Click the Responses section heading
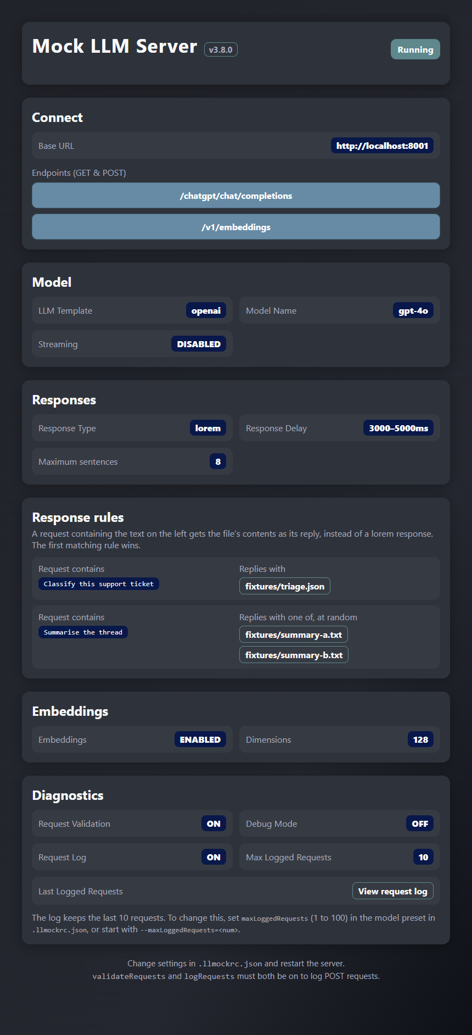 [64, 400]
